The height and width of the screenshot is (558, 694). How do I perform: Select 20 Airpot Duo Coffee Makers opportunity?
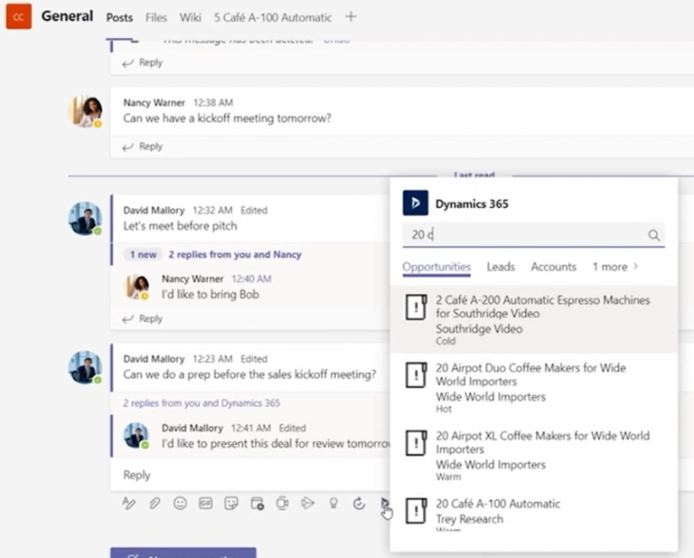534,387
